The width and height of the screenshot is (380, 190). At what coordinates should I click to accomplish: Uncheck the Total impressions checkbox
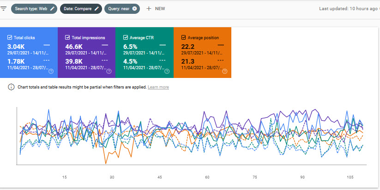click(67, 37)
